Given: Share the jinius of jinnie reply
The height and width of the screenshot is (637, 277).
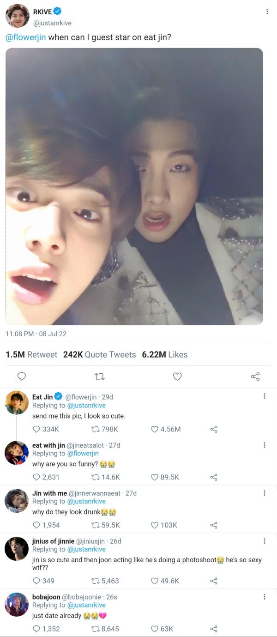Looking at the screenshot, I should pyautogui.click(x=213, y=581).
